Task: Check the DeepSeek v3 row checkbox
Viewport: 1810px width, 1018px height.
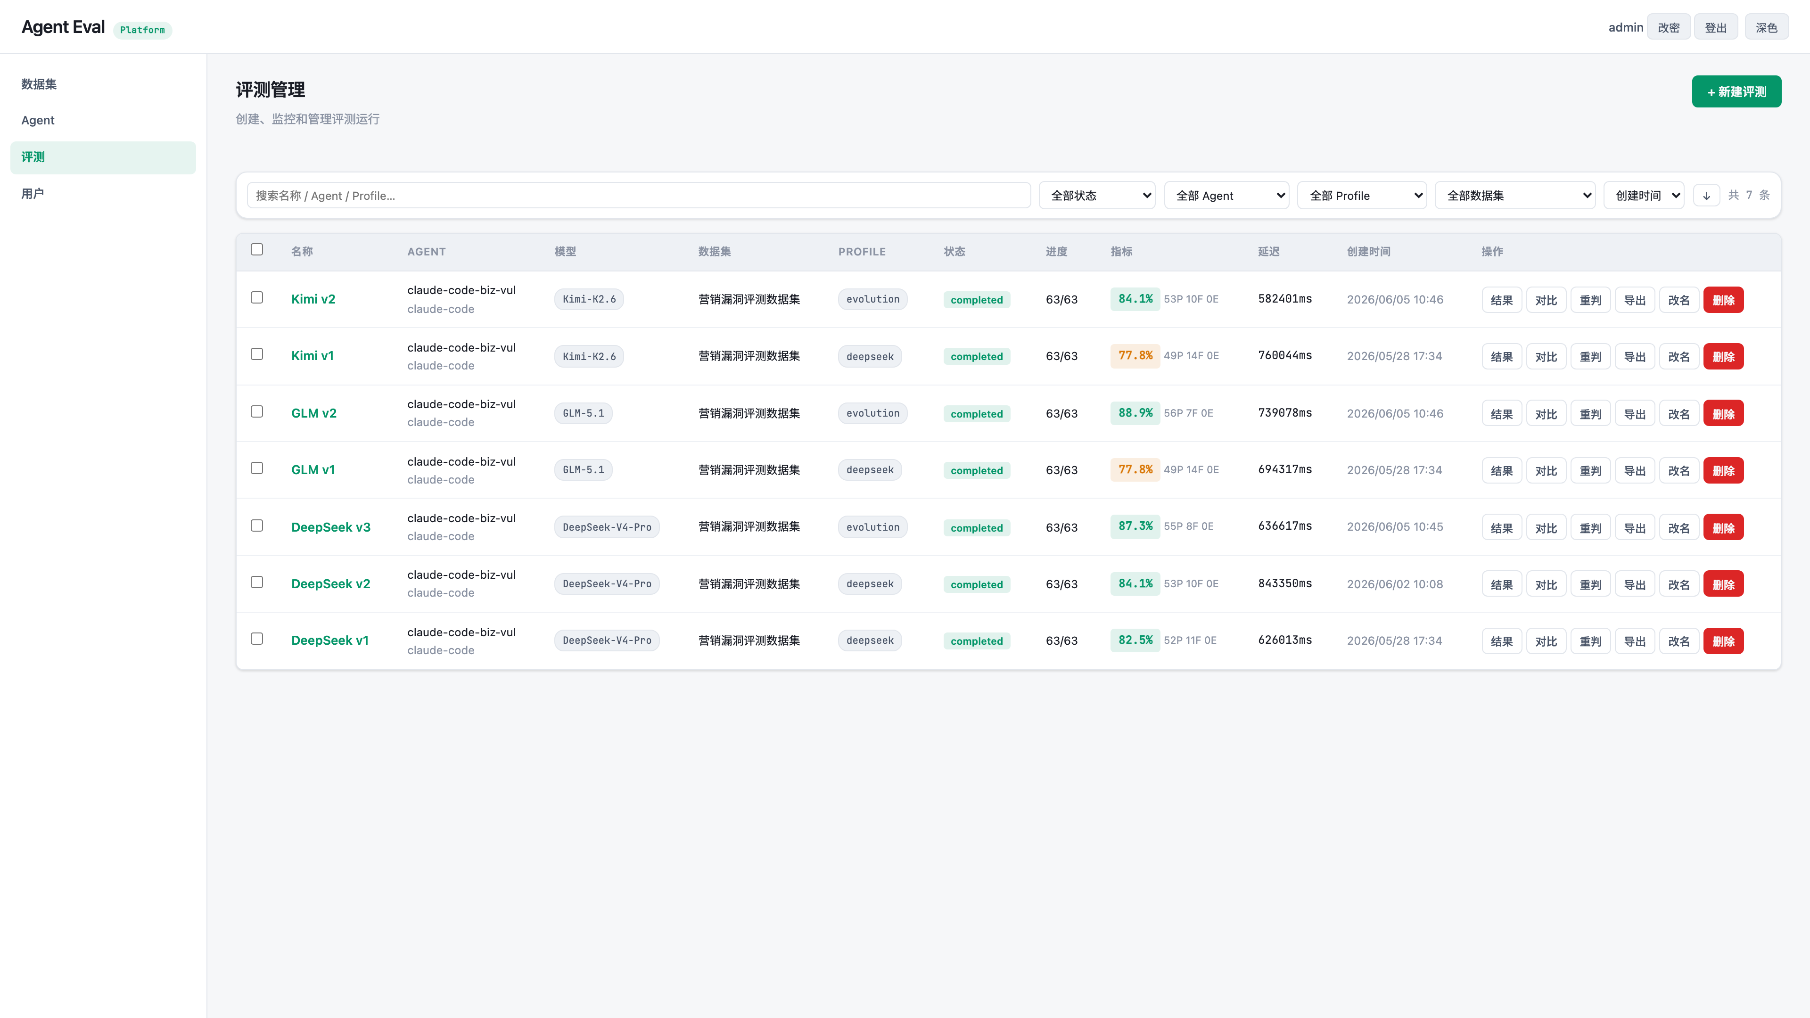Action: tap(257, 525)
